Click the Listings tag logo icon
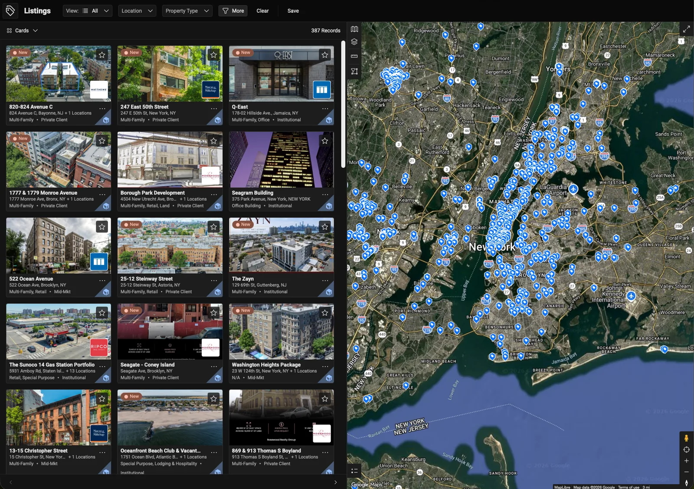 pyautogui.click(x=10, y=10)
